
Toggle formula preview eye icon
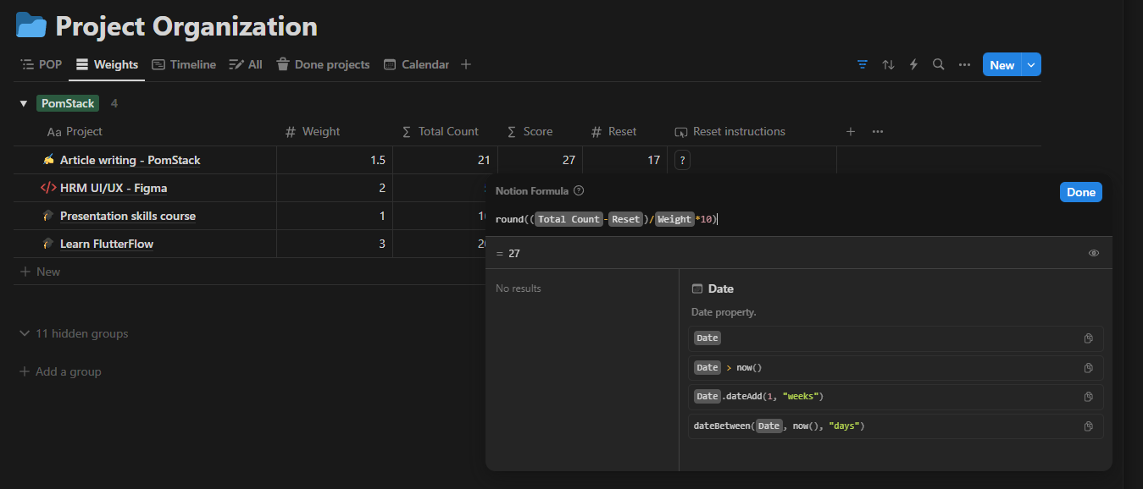pos(1094,253)
